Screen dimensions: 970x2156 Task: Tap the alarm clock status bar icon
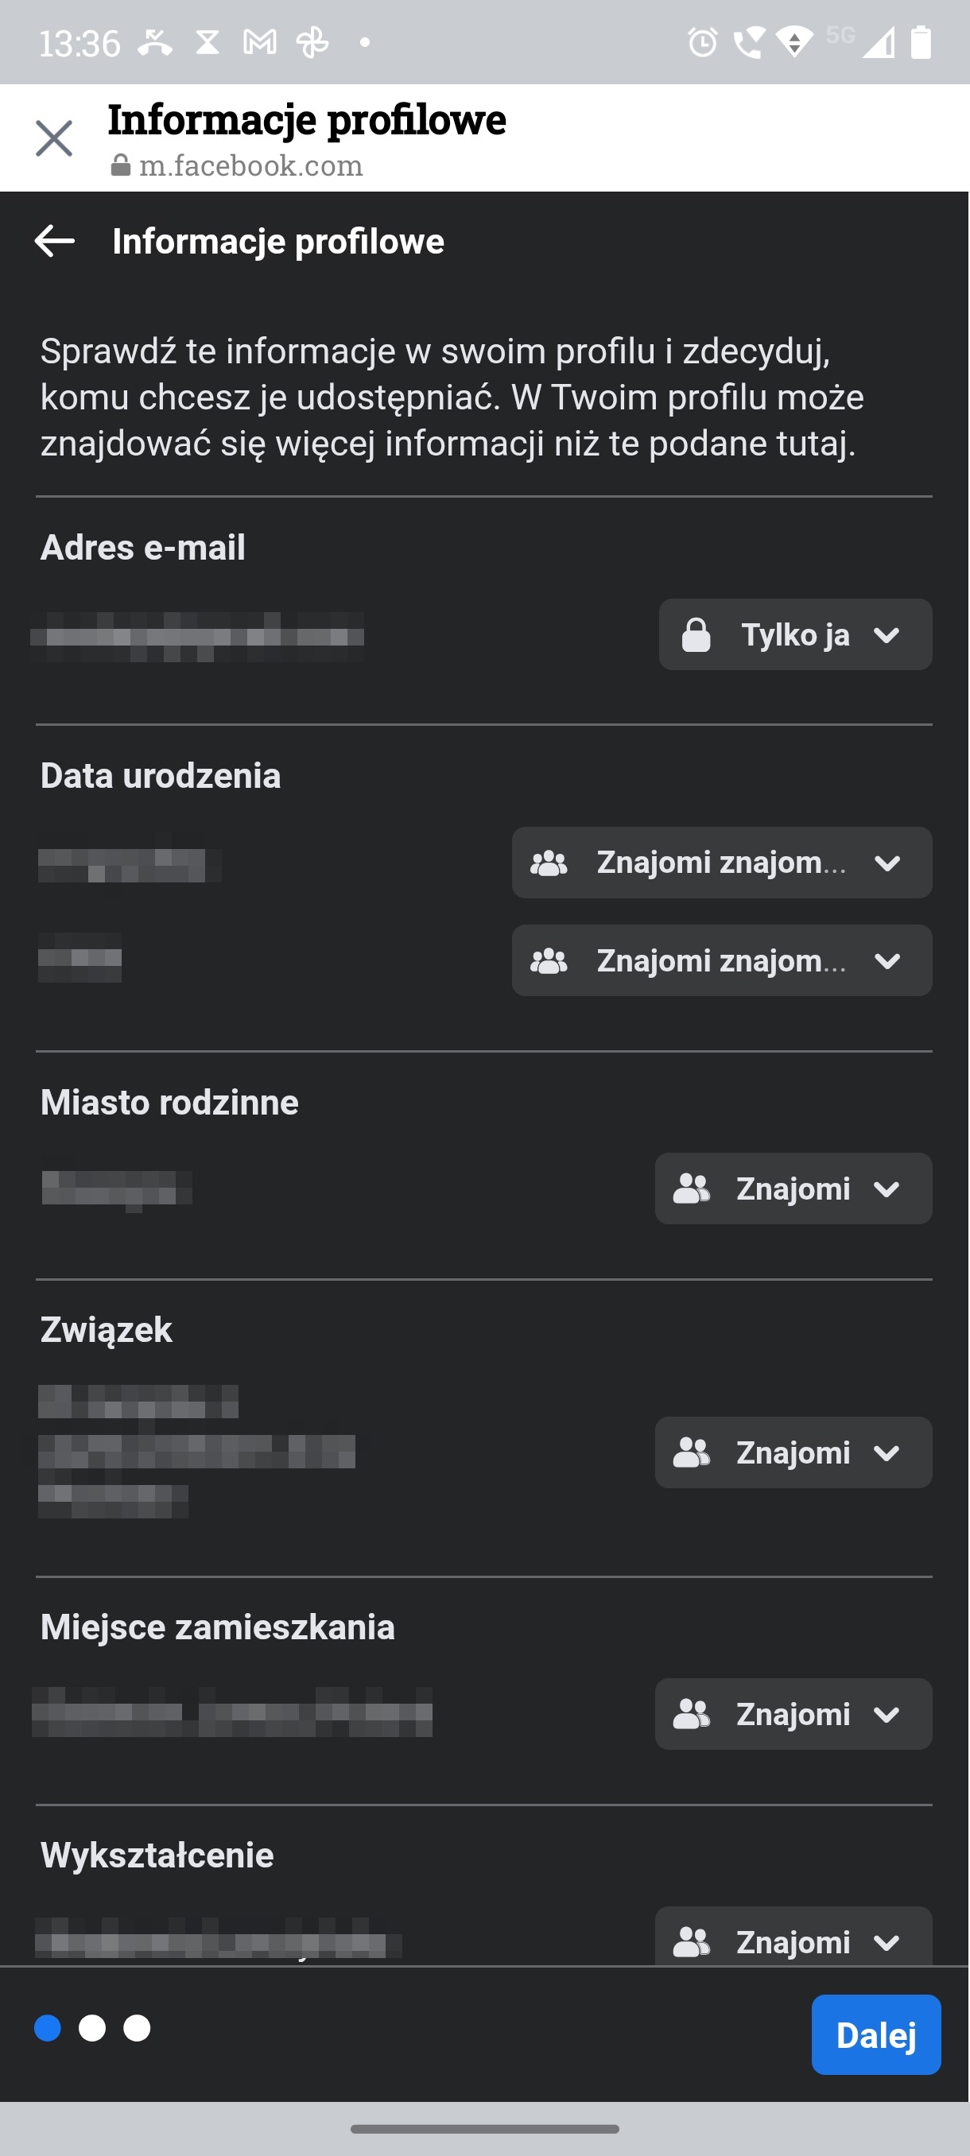(x=702, y=42)
